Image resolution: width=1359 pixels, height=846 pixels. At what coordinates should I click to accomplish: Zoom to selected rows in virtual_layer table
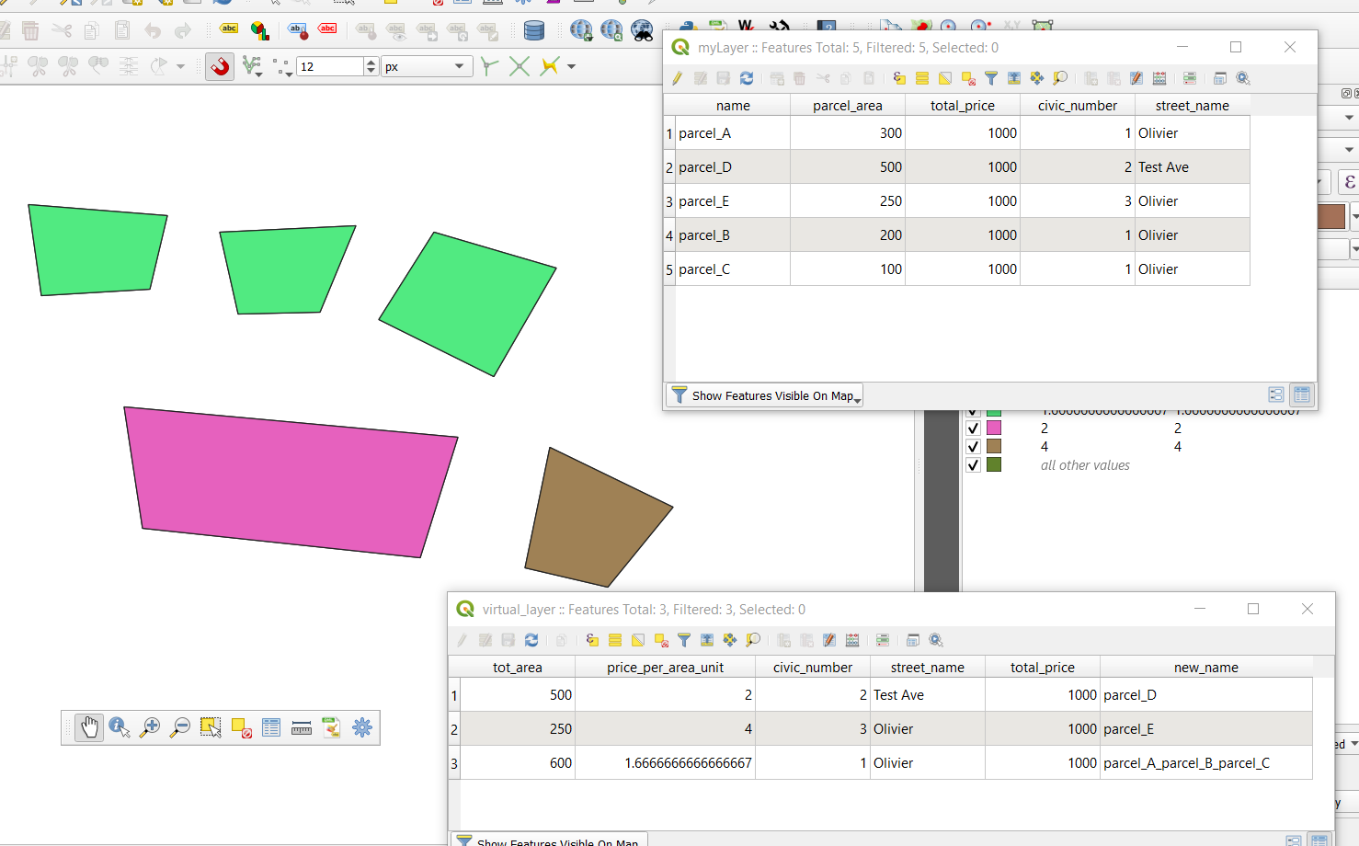(x=753, y=640)
